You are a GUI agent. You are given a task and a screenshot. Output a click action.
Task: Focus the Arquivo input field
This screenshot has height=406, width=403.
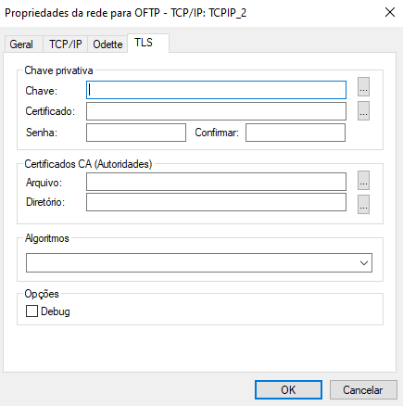(x=216, y=182)
